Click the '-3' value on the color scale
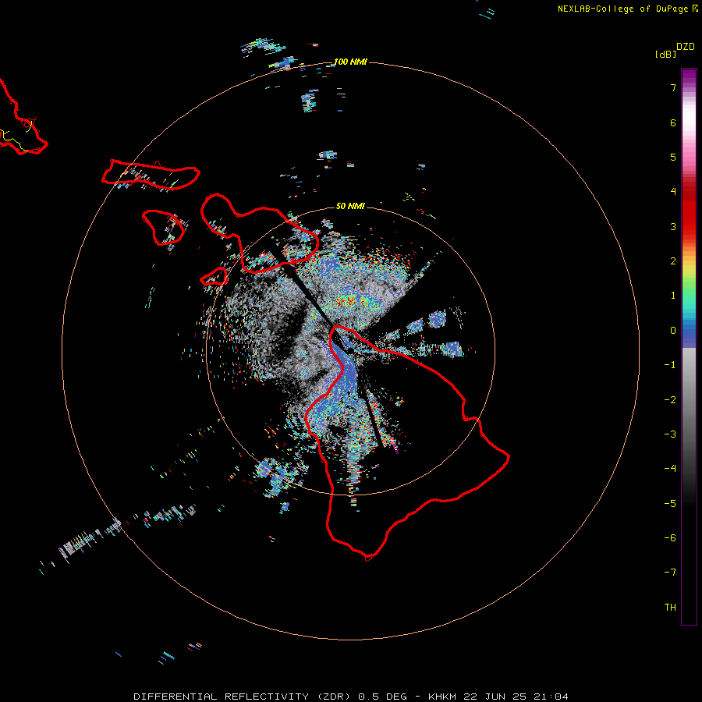 pyautogui.click(x=670, y=434)
